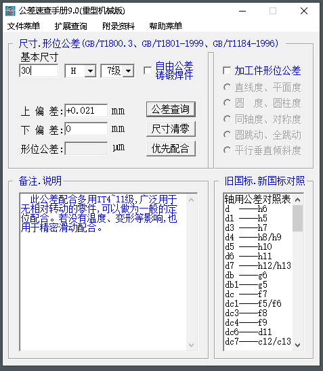
Task: Open the 扩展查询 menu
Action: (x=70, y=26)
